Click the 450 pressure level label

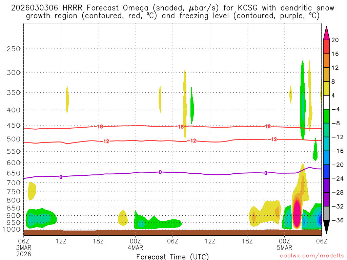14,125
